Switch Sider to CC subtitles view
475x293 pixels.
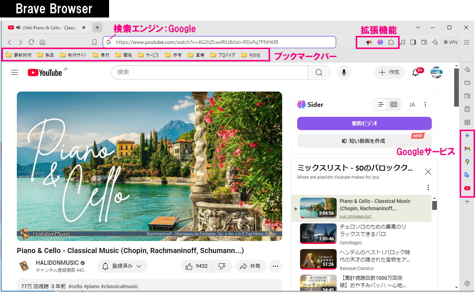click(x=394, y=104)
